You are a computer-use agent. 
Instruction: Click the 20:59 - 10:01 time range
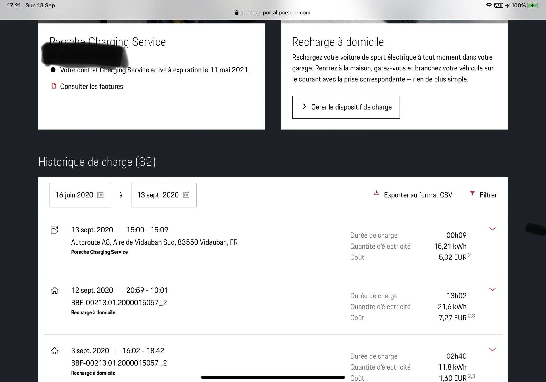point(147,290)
